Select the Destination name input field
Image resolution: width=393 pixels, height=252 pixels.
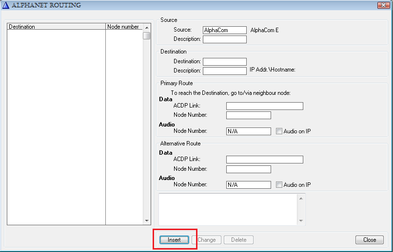[x=225, y=62]
